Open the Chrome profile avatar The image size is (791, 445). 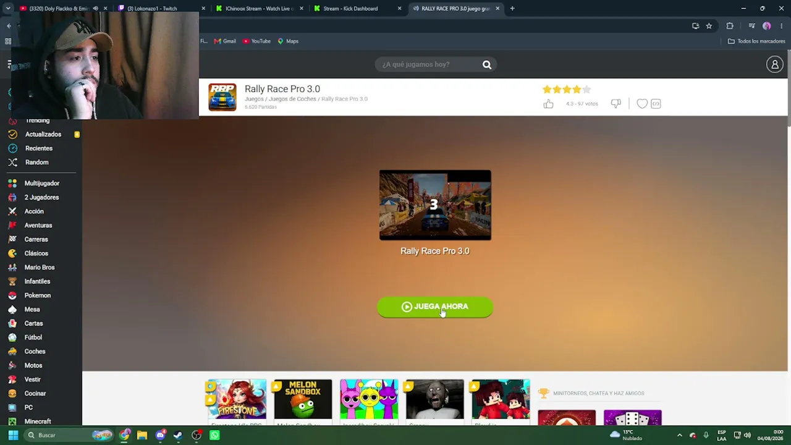pos(767,26)
